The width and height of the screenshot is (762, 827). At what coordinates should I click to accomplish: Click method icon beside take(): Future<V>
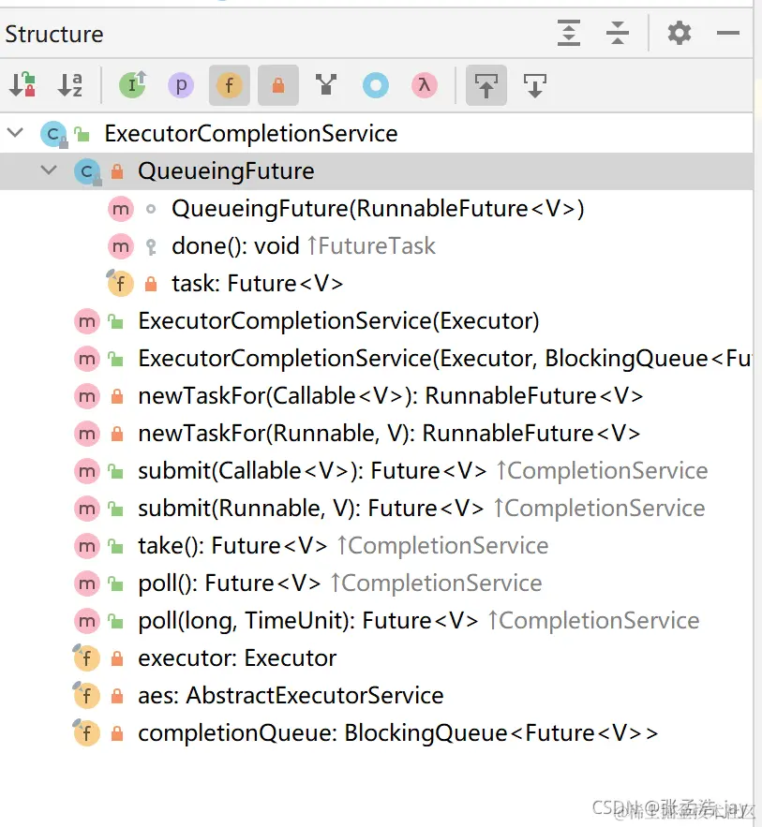pos(87,546)
